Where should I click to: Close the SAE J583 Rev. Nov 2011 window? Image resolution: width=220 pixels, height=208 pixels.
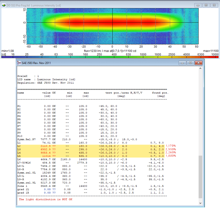point(199,63)
